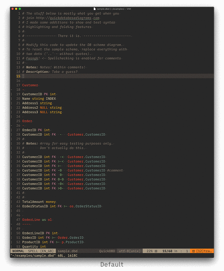
Task: Click the orange trailing-whitespace warning icon
Action: coord(193,251)
